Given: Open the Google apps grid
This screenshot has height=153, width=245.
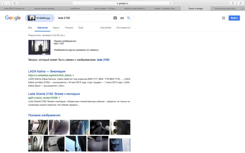Looking at the screenshot, I should 224,18.
